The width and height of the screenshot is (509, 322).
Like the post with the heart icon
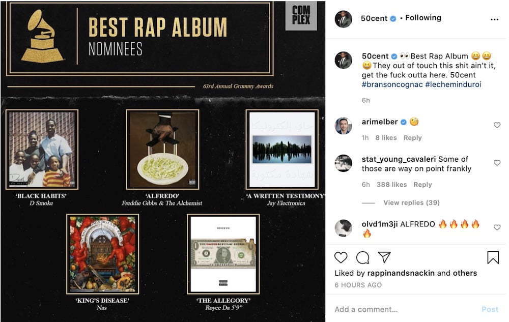click(341, 257)
